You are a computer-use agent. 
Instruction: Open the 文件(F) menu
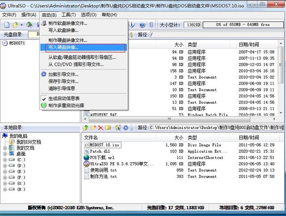point(9,15)
